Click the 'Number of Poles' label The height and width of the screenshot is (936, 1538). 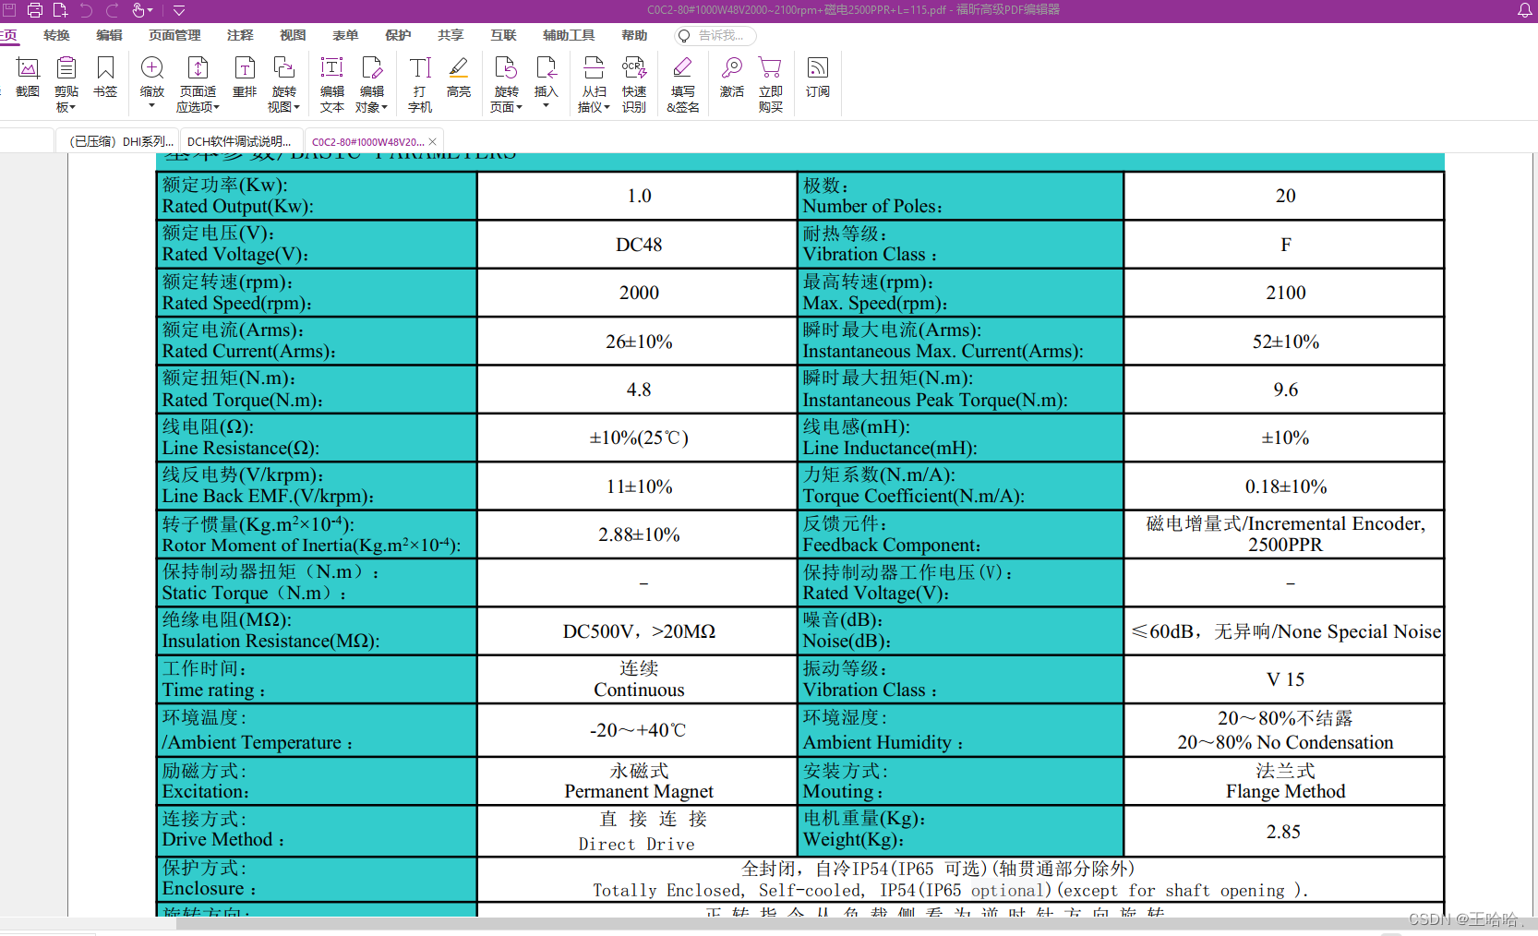(872, 207)
